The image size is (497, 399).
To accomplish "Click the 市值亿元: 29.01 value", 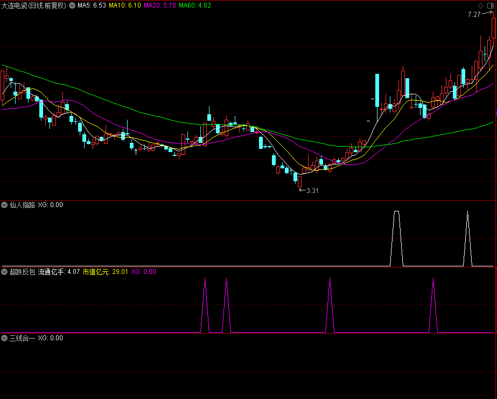I will [105, 272].
